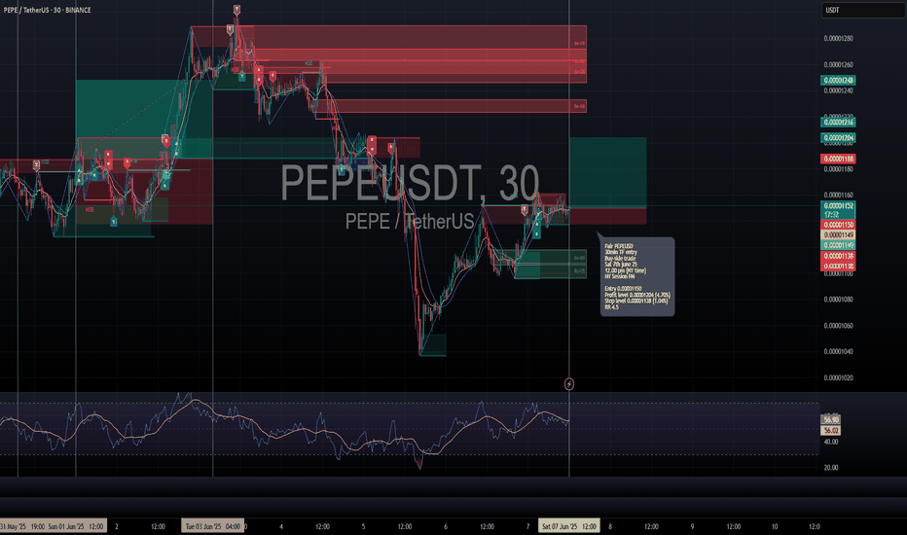The width and height of the screenshot is (907, 535).
Task: Click the 0.00001204 green price label
Action: pyautogui.click(x=838, y=138)
